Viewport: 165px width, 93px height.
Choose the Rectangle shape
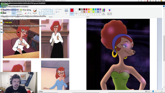(46, 10)
